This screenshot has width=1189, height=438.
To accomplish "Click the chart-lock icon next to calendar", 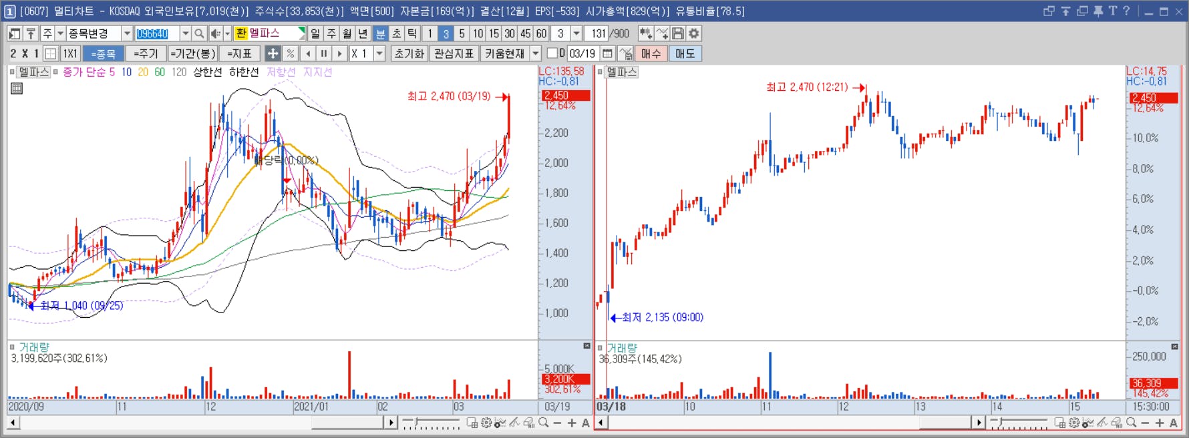I will pos(625,53).
